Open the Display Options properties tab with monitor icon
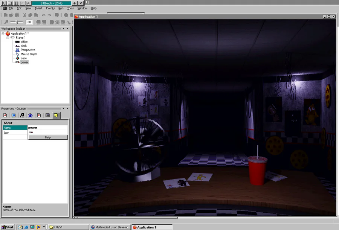The width and height of the screenshot is (339, 230). click(x=14, y=116)
